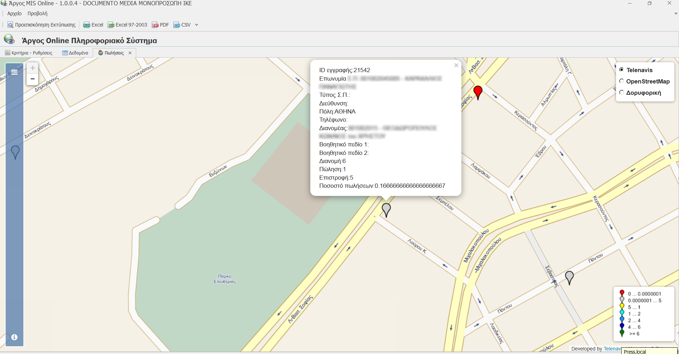Click Πάρκο Ελευθερίας map label
This screenshot has height=354, width=679.
pyautogui.click(x=225, y=279)
